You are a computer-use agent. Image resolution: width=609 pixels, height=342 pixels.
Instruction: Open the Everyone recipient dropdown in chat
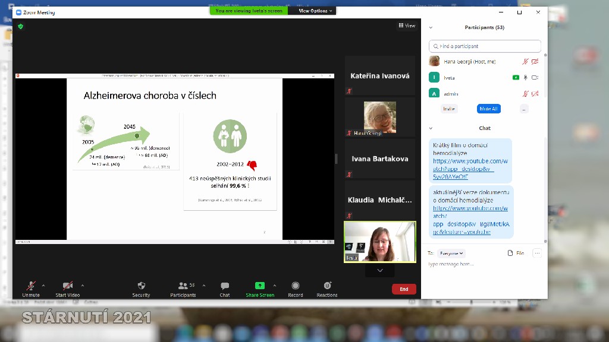pyautogui.click(x=453, y=253)
